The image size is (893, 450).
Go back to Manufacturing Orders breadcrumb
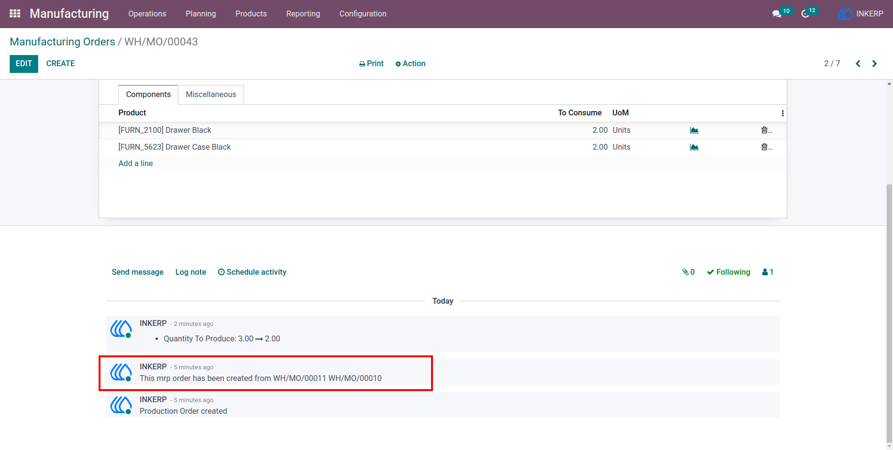[x=62, y=42]
